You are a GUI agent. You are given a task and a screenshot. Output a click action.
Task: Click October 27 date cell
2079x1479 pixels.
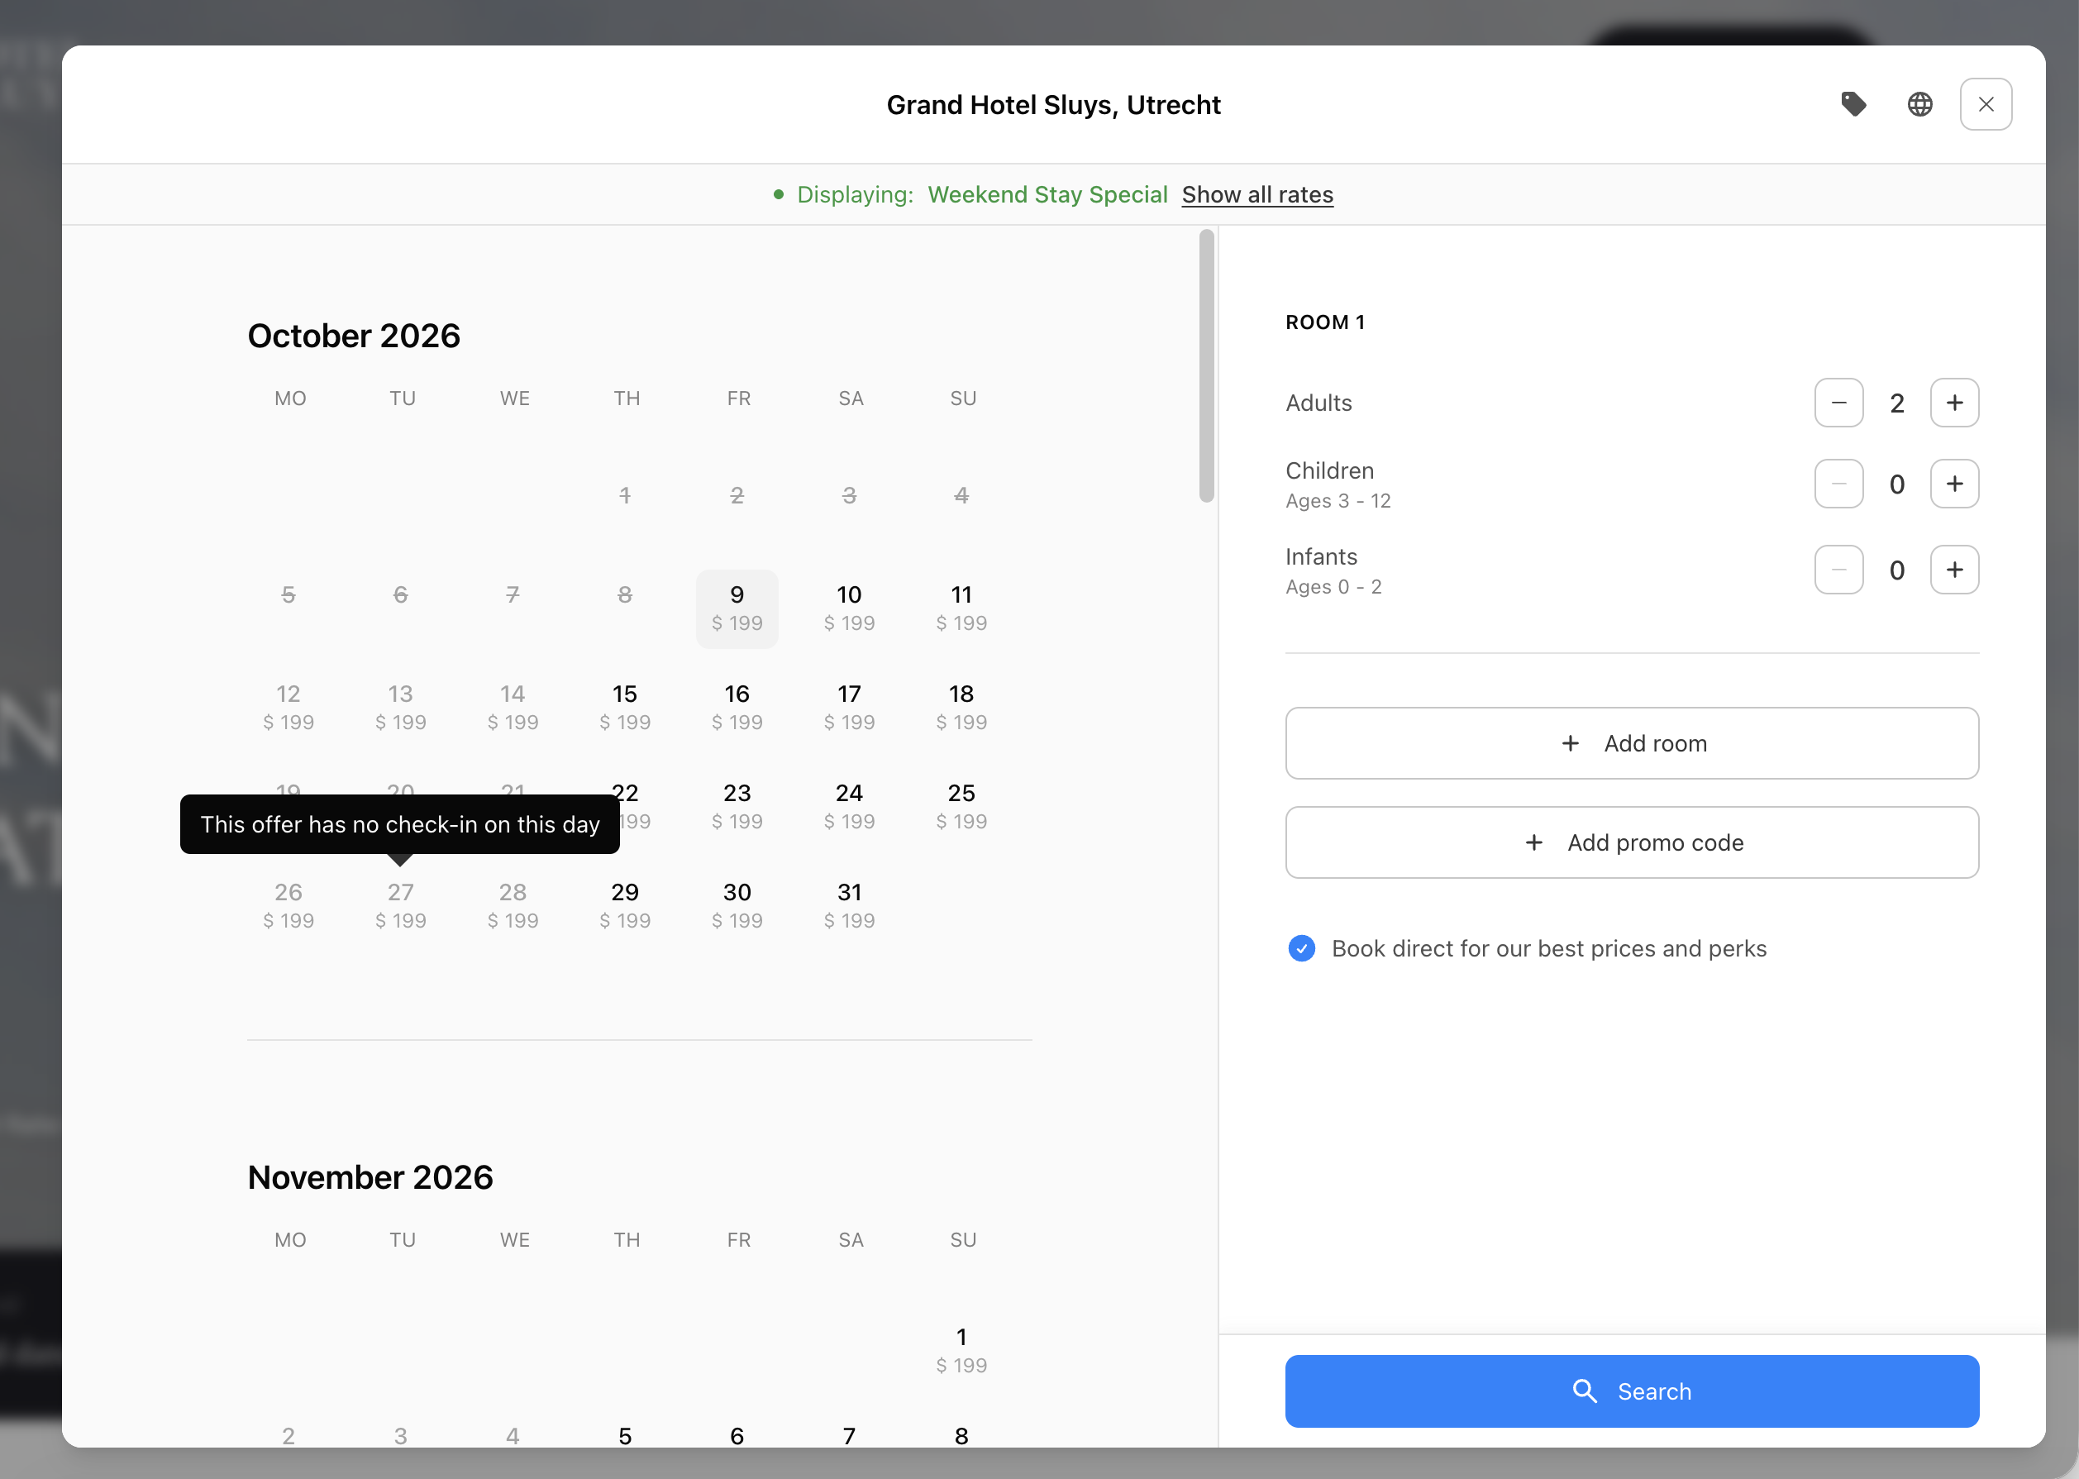(400, 906)
